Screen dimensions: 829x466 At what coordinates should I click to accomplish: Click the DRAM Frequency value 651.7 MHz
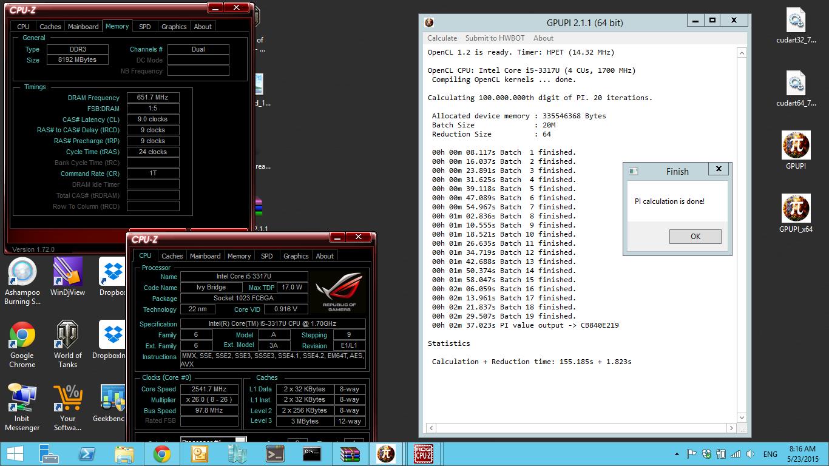pos(153,97)
